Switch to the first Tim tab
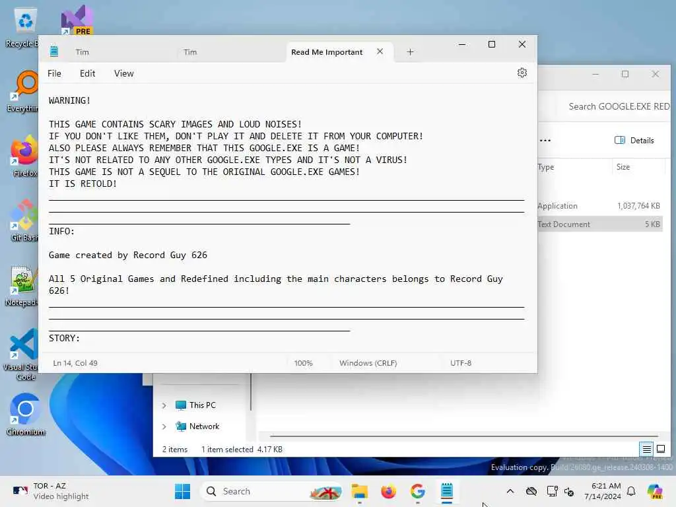Viewport: 676px width, 507px height. coord(83,52)
